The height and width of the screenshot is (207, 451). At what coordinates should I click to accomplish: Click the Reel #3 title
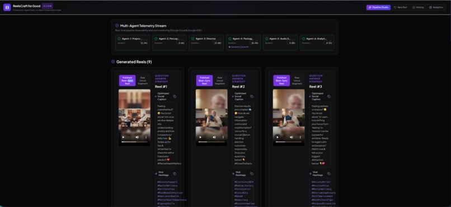click(316, 86)
